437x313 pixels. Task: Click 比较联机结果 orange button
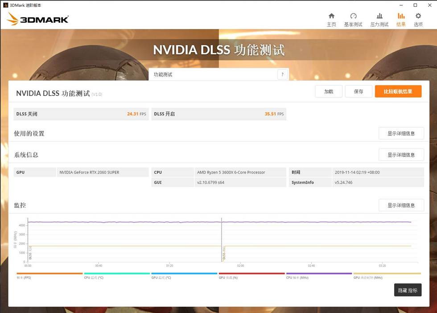398,91
